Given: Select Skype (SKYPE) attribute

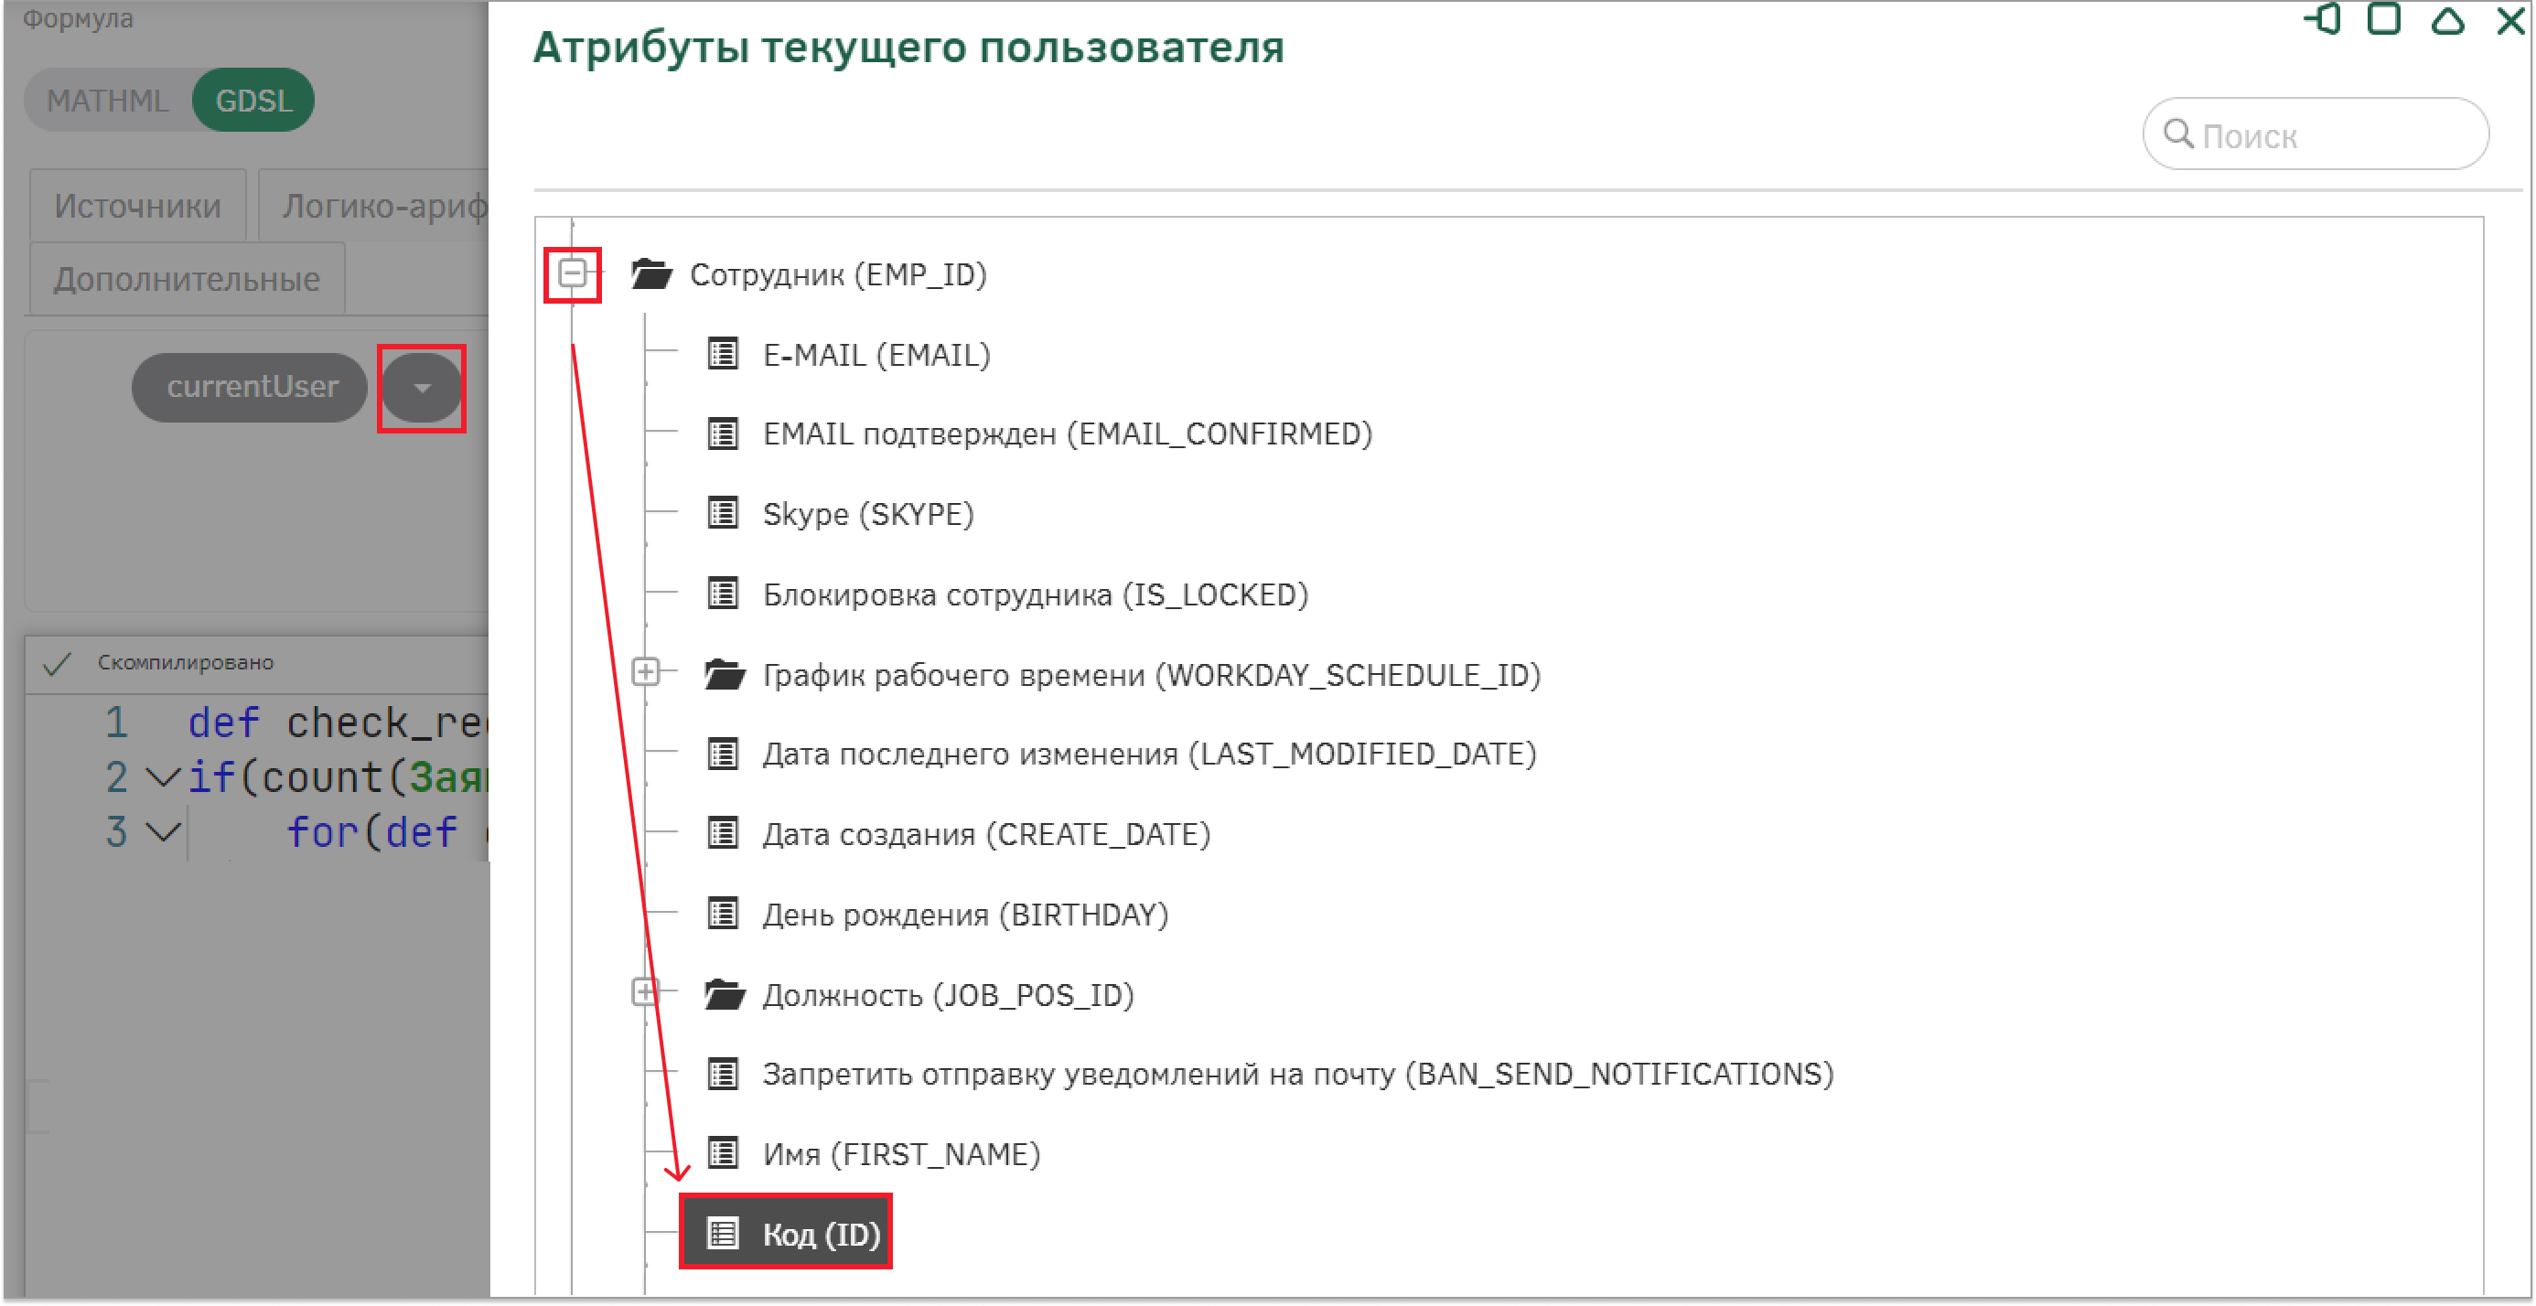Looking at the screenshot, I should tap(868, 514).
